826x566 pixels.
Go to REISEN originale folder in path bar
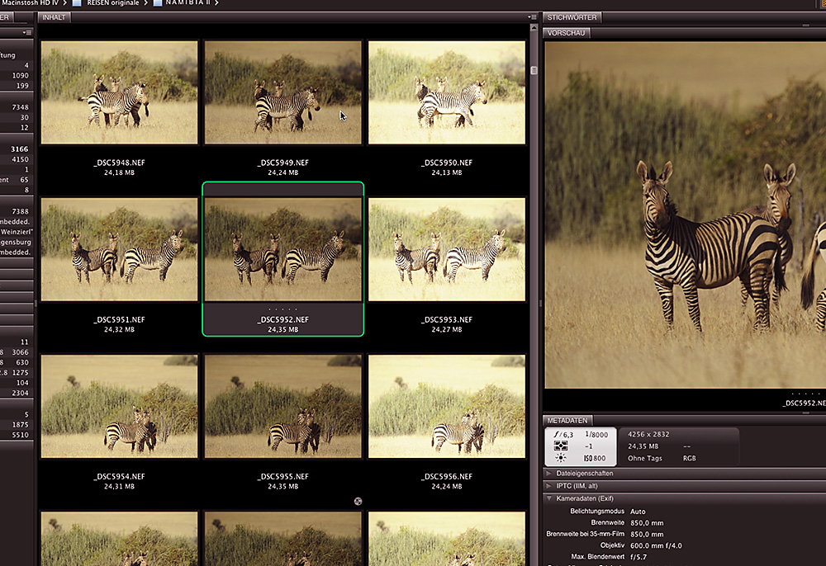pyautogui.click(x=113, y=2)
